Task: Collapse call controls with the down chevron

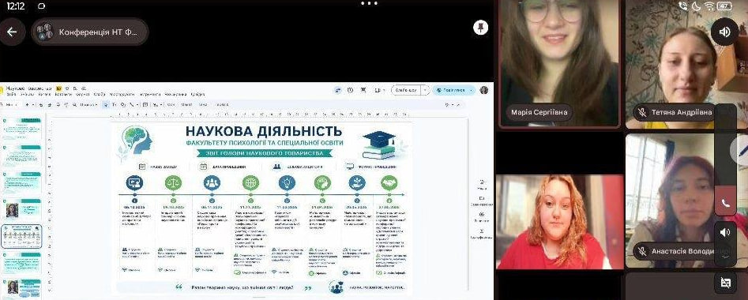Action: (x=725, y=257)
